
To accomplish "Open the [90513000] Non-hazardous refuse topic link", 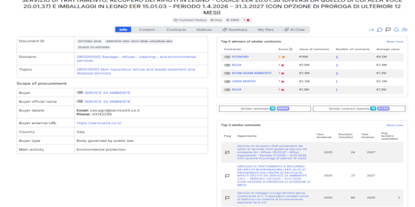I will pos(136,71).
